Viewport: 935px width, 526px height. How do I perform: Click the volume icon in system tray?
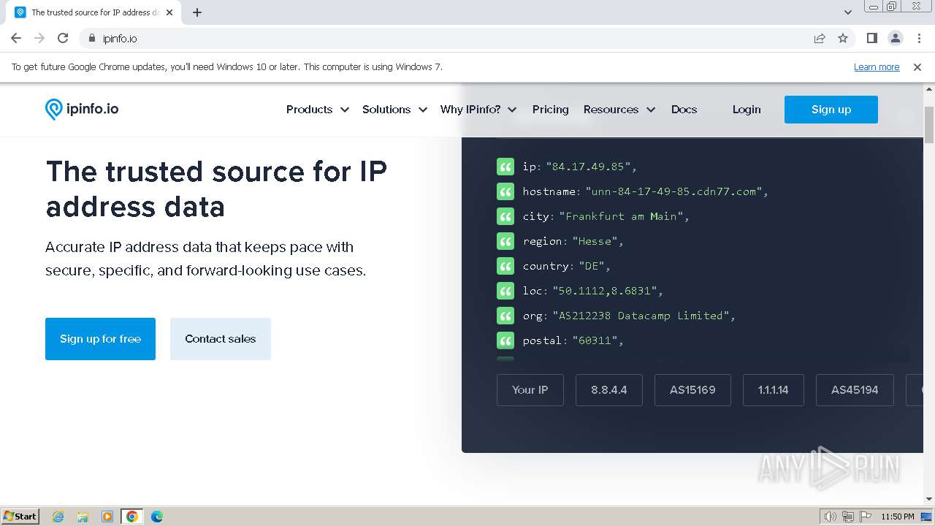point(831,517)
